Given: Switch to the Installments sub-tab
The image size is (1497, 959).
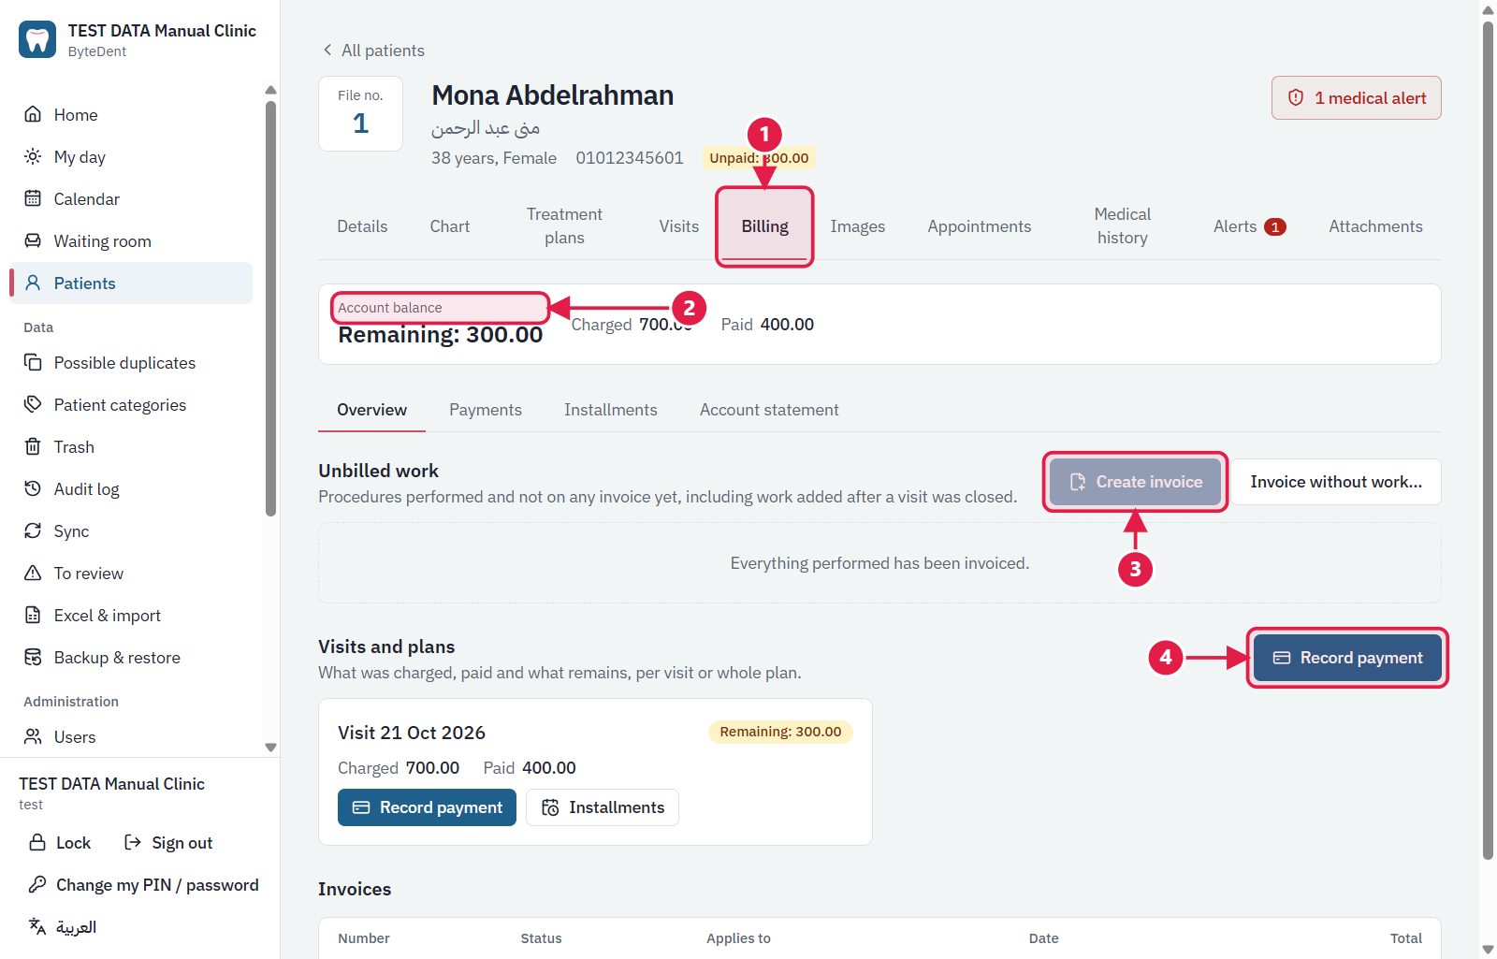Looking at the screenshot, I should (x=611, y=410).
